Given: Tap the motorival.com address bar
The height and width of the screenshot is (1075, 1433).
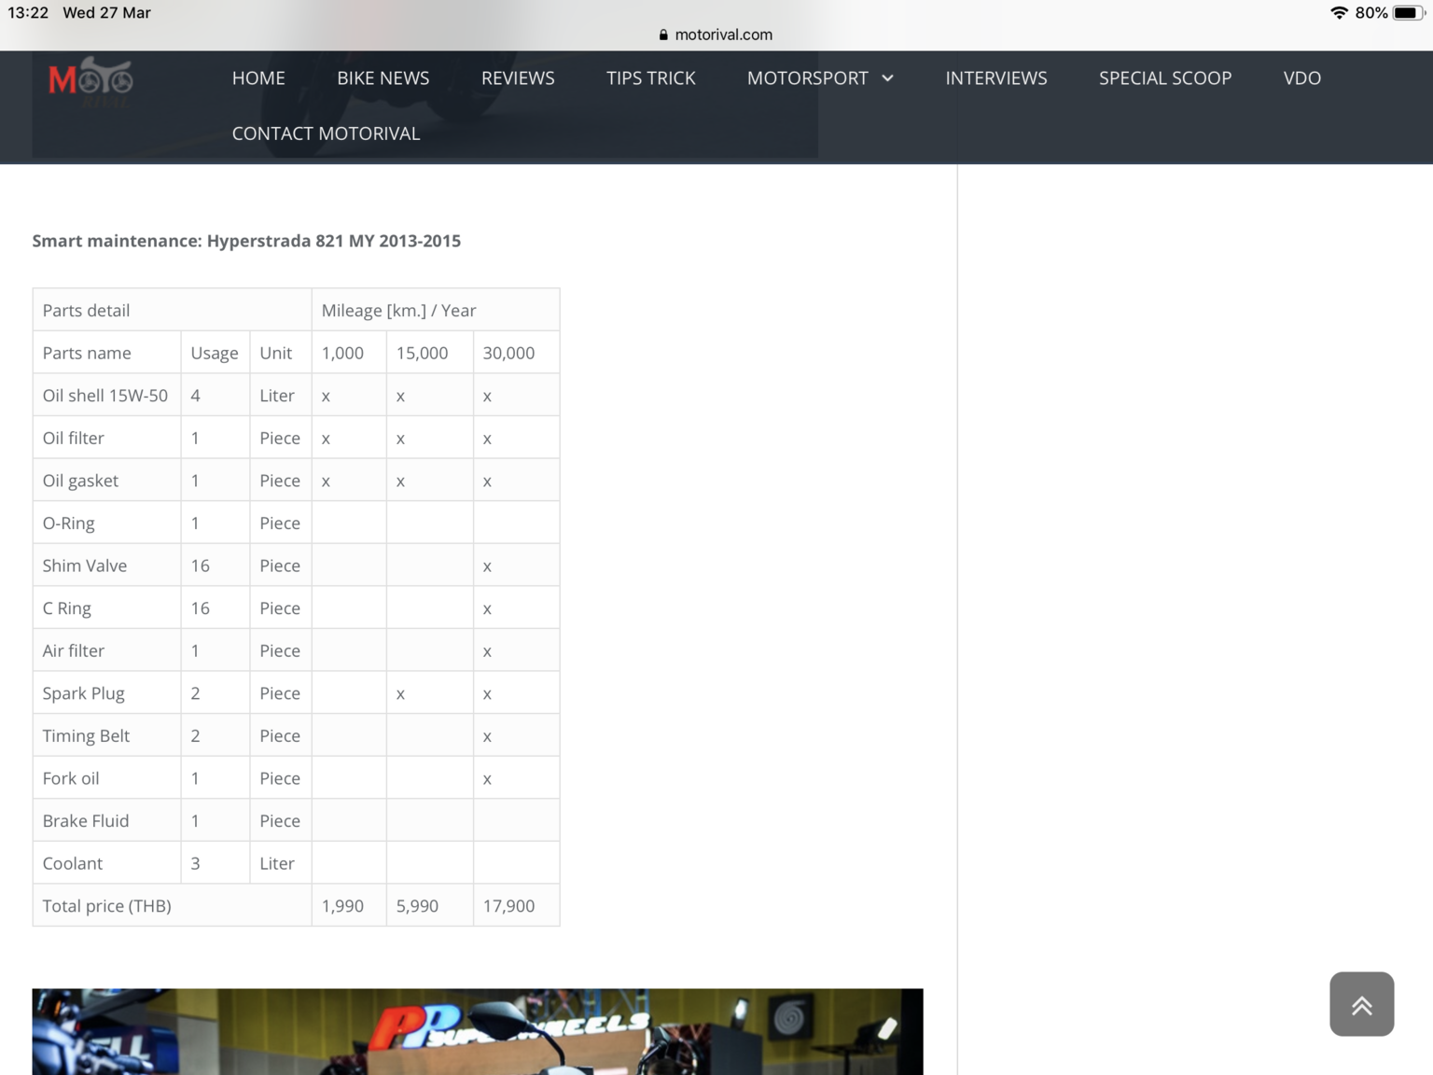Looking at the screenshot, I should (716, 35).
